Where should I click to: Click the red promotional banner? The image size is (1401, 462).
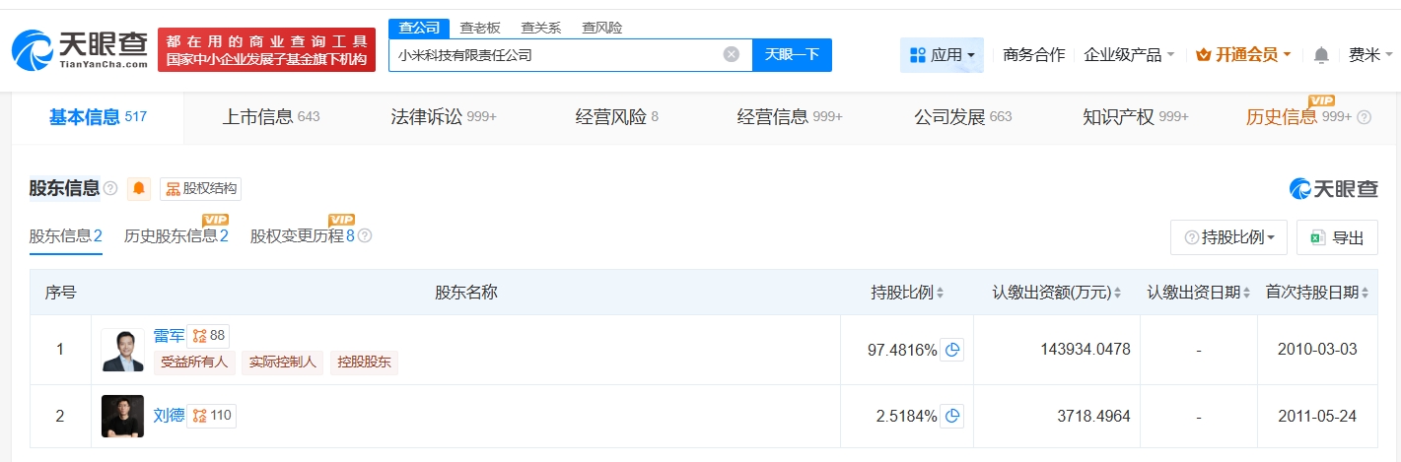point(266,49)
